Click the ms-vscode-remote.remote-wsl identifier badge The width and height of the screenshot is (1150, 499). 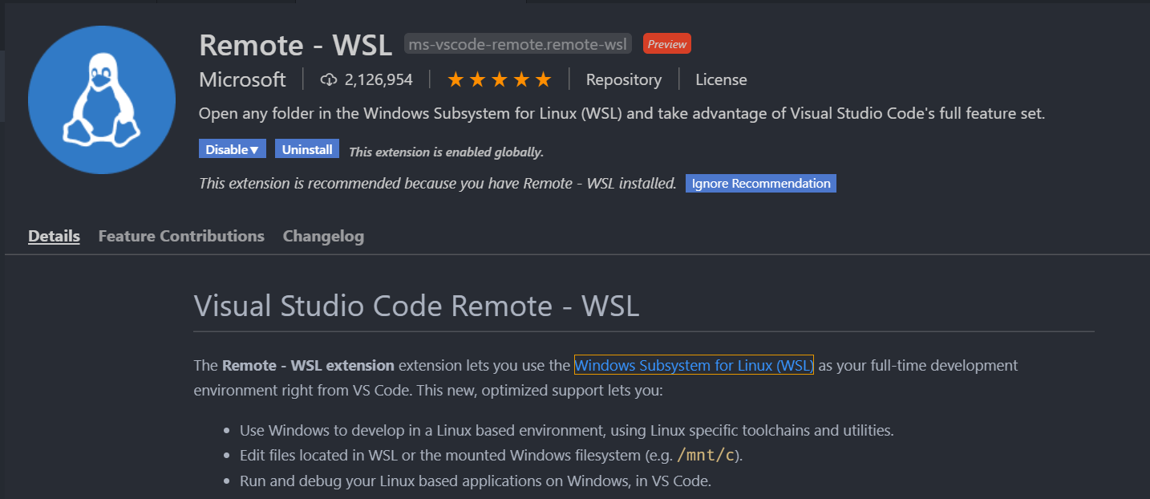click(x=517, y=43)
